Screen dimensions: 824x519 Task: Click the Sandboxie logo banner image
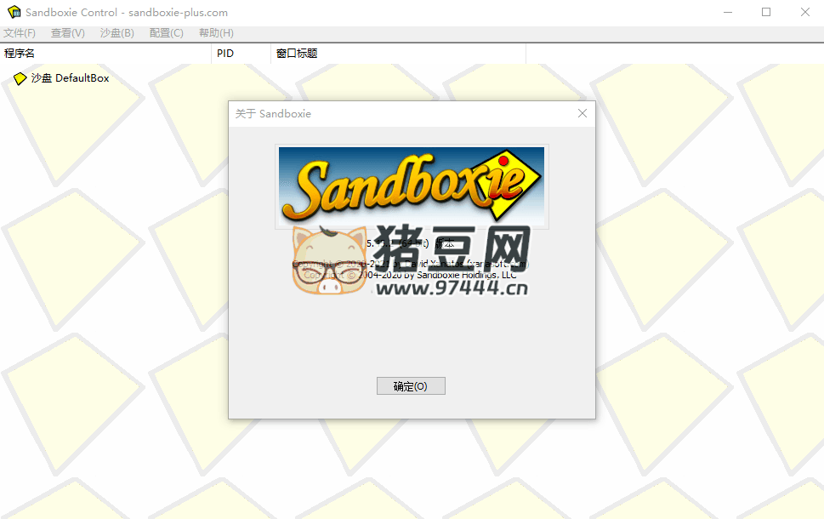pyautogui.click(x=412, y=185)
